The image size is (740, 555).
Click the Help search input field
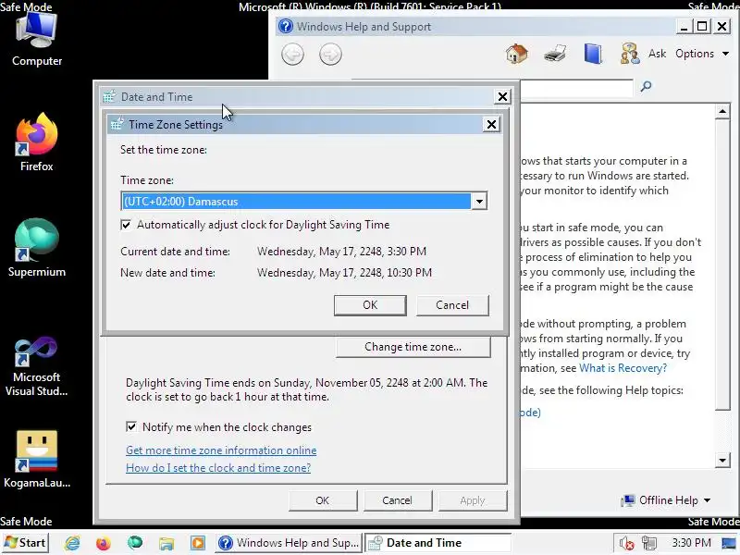[x=576, y=87]
